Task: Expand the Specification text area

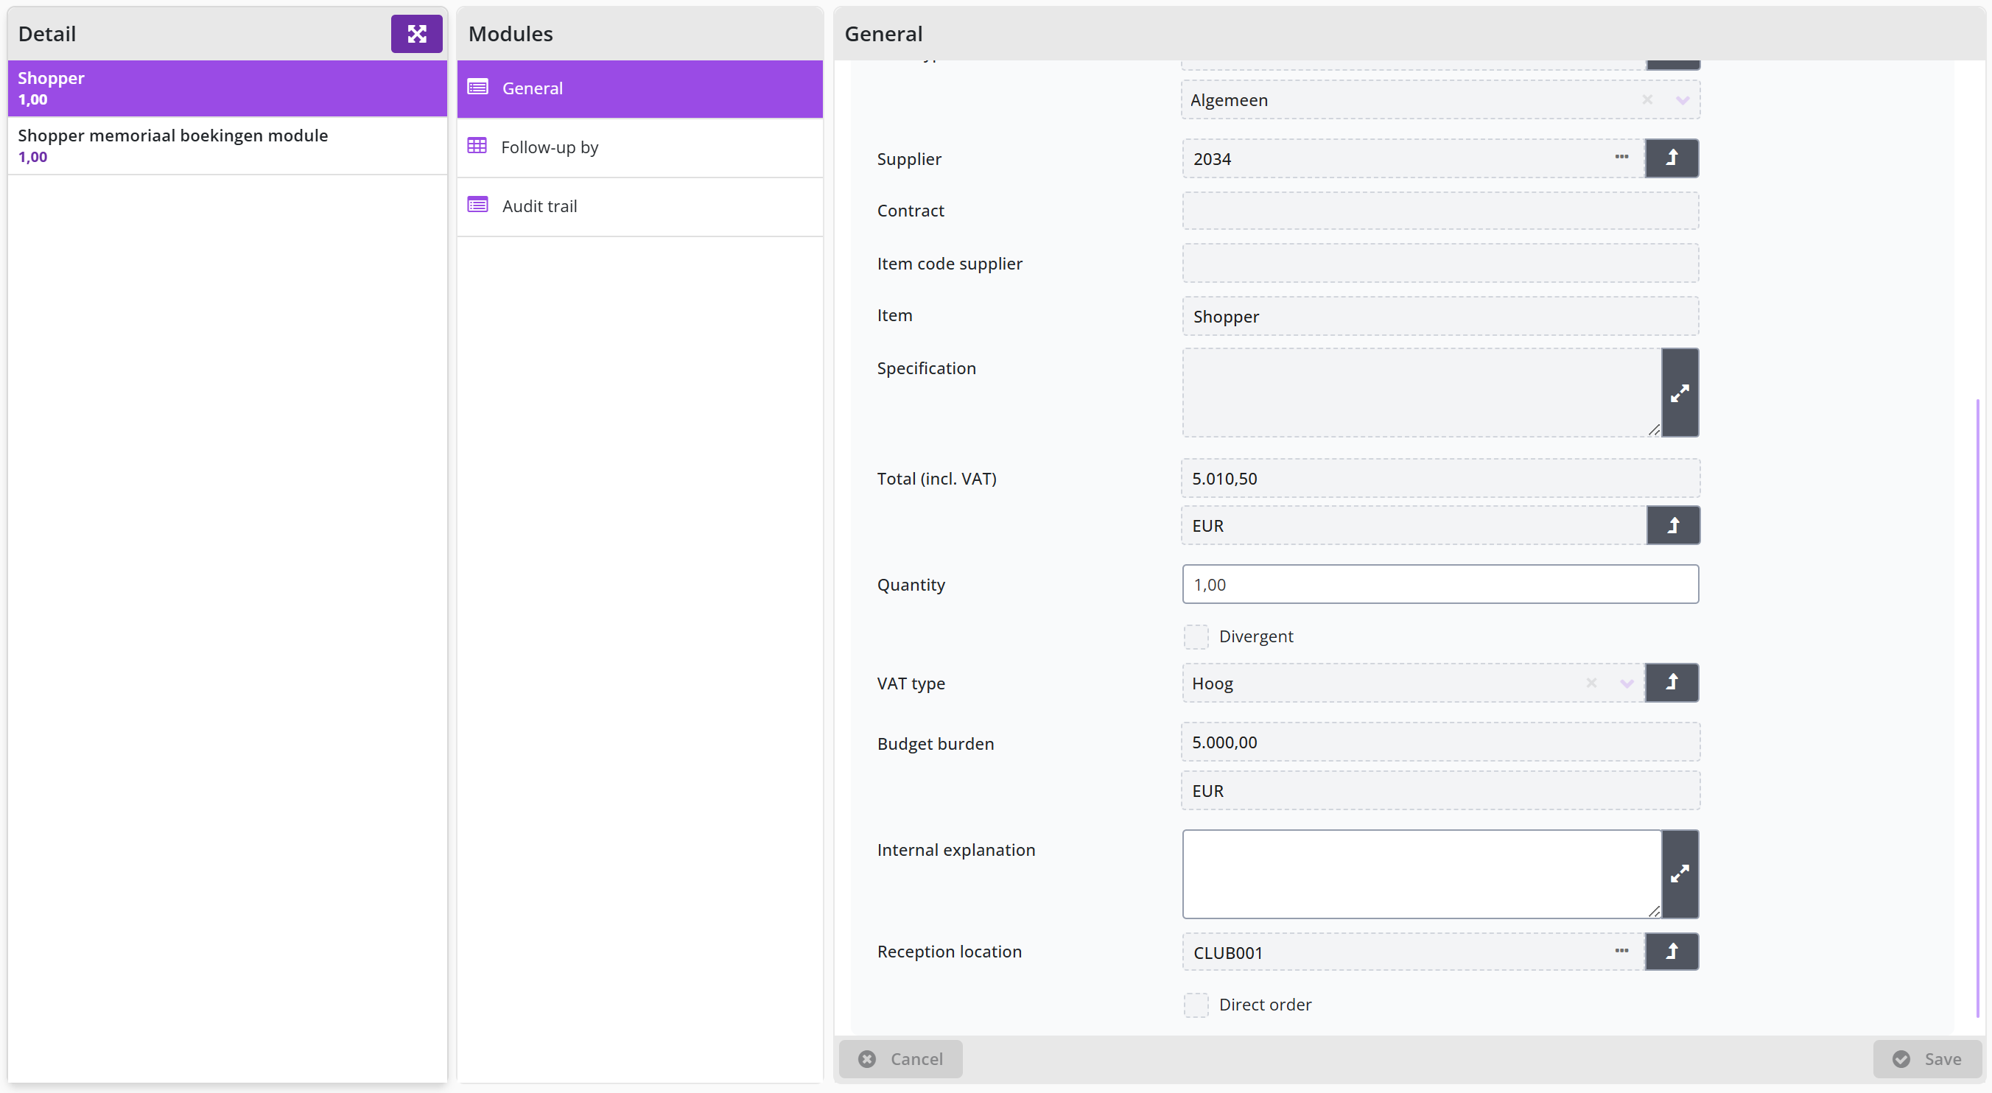Action: [1680, 393]
